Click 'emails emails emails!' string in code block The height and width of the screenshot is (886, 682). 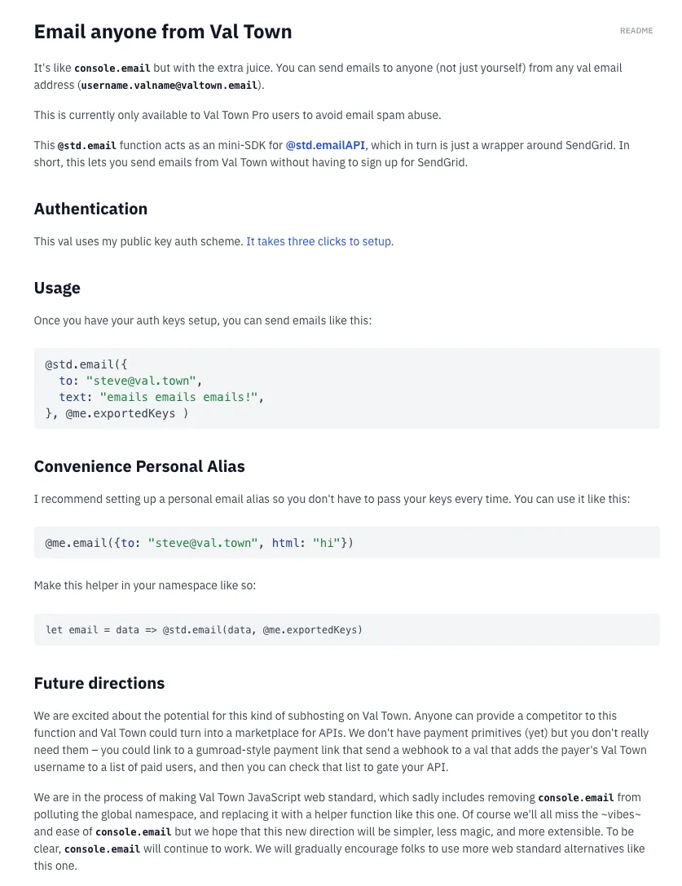(x=178, y=397)
